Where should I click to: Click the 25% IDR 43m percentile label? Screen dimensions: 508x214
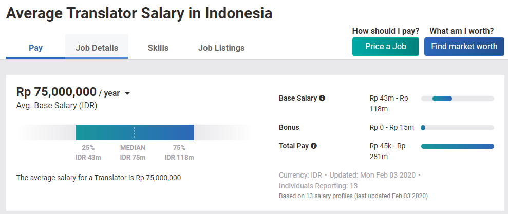tap(88, 152)
